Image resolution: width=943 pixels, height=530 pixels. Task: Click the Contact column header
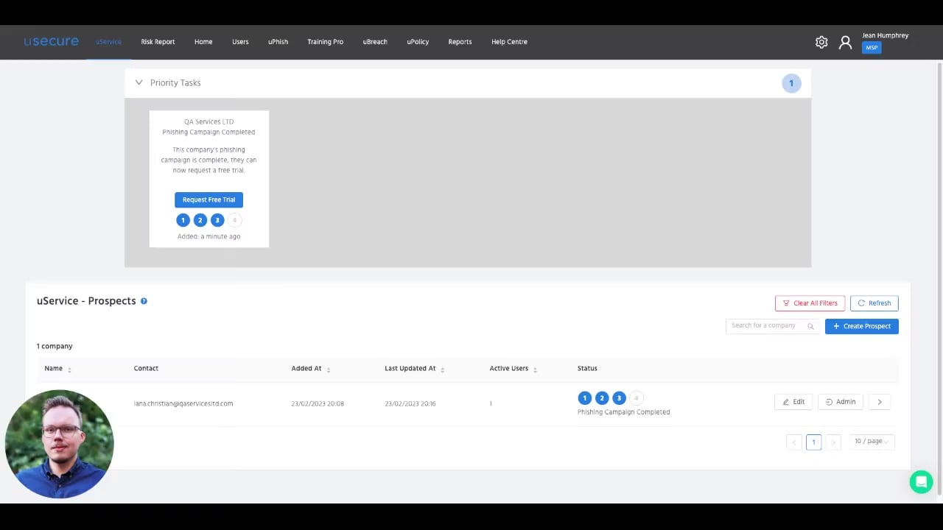[146, 368]
